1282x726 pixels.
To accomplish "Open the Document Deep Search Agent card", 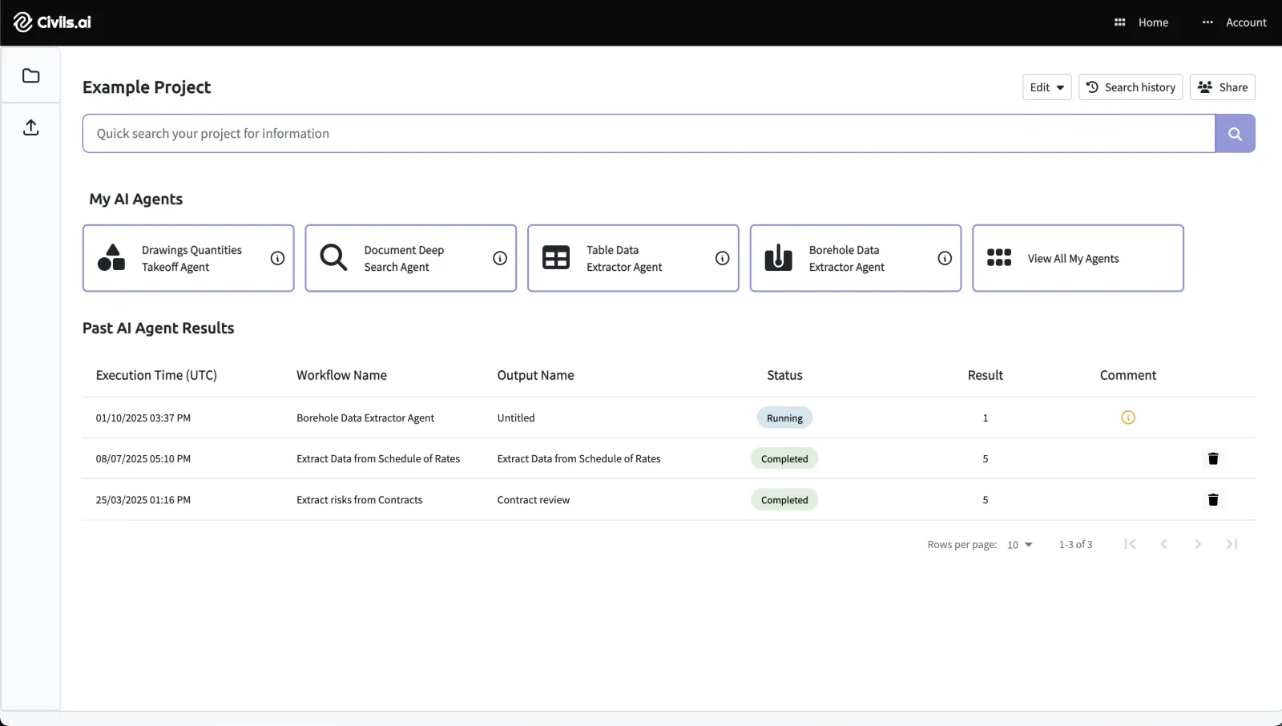I will point(410,258).
